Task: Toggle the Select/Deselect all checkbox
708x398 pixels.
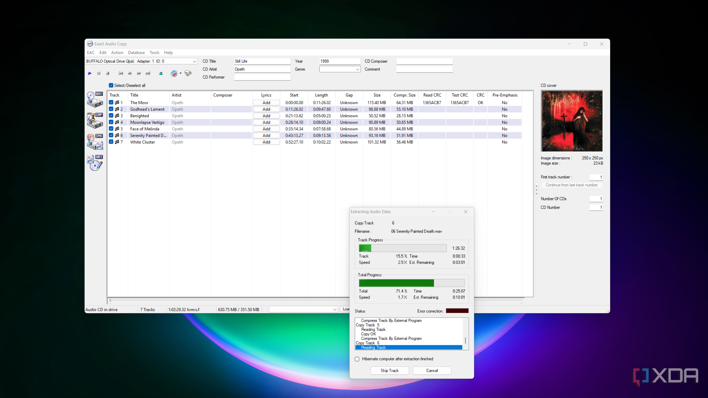Action: [x=111, y=85]
